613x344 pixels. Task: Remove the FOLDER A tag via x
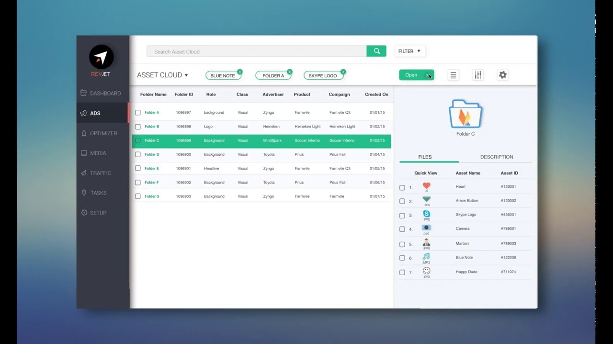tap(290, 72)
